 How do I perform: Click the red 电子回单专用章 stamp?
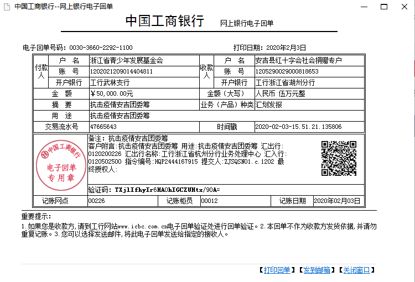click(61, 165)
